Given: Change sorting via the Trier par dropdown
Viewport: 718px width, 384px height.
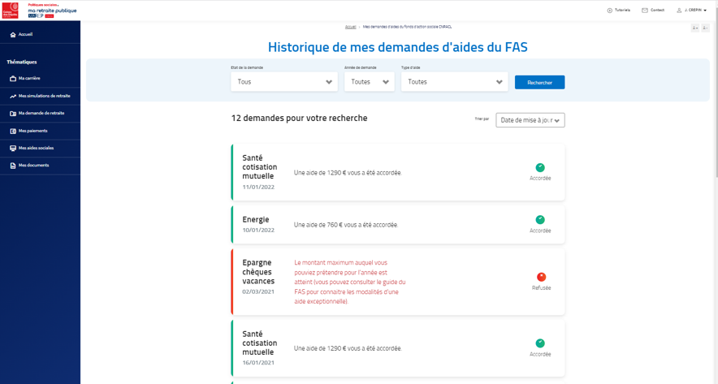Looking at the screenshot, I should tap(530, 120).
